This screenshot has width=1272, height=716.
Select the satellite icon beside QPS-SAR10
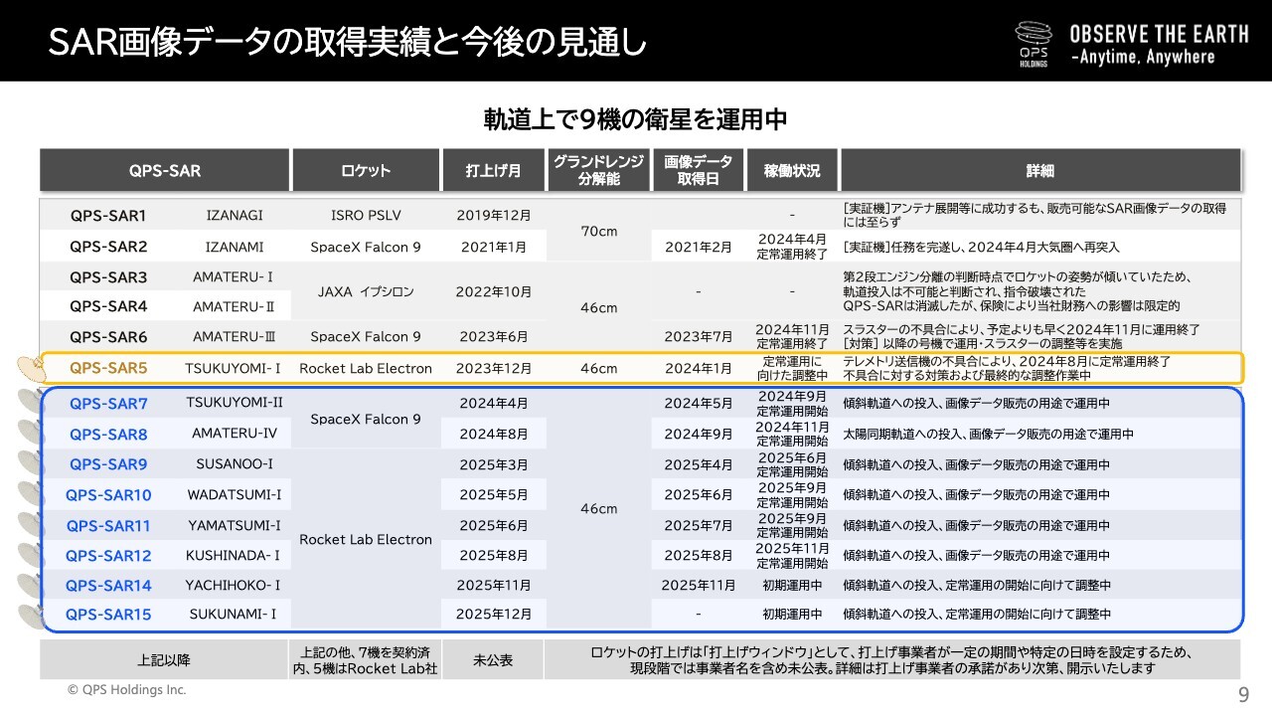coord(32,494)
